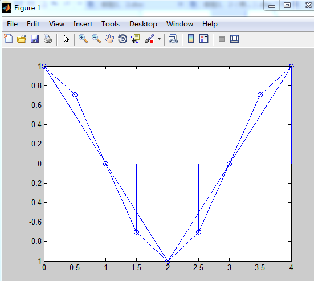
Task: Activate the Data Cursor tool
Action: (136, 39)
